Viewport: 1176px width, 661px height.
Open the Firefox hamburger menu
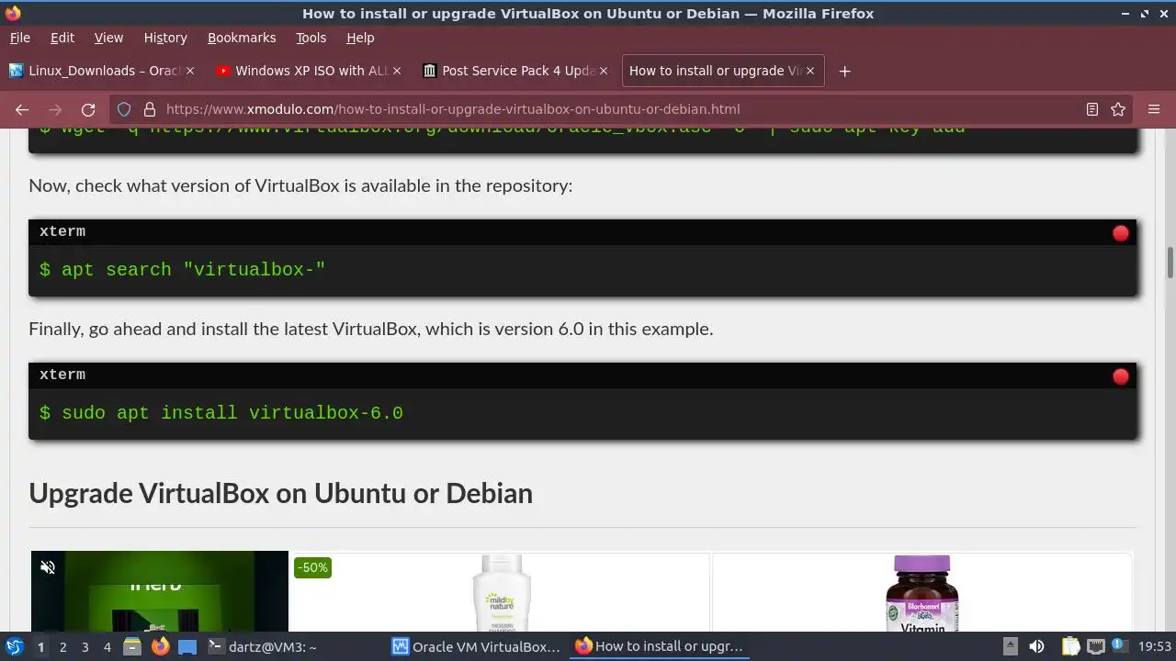coord(1154,109)
